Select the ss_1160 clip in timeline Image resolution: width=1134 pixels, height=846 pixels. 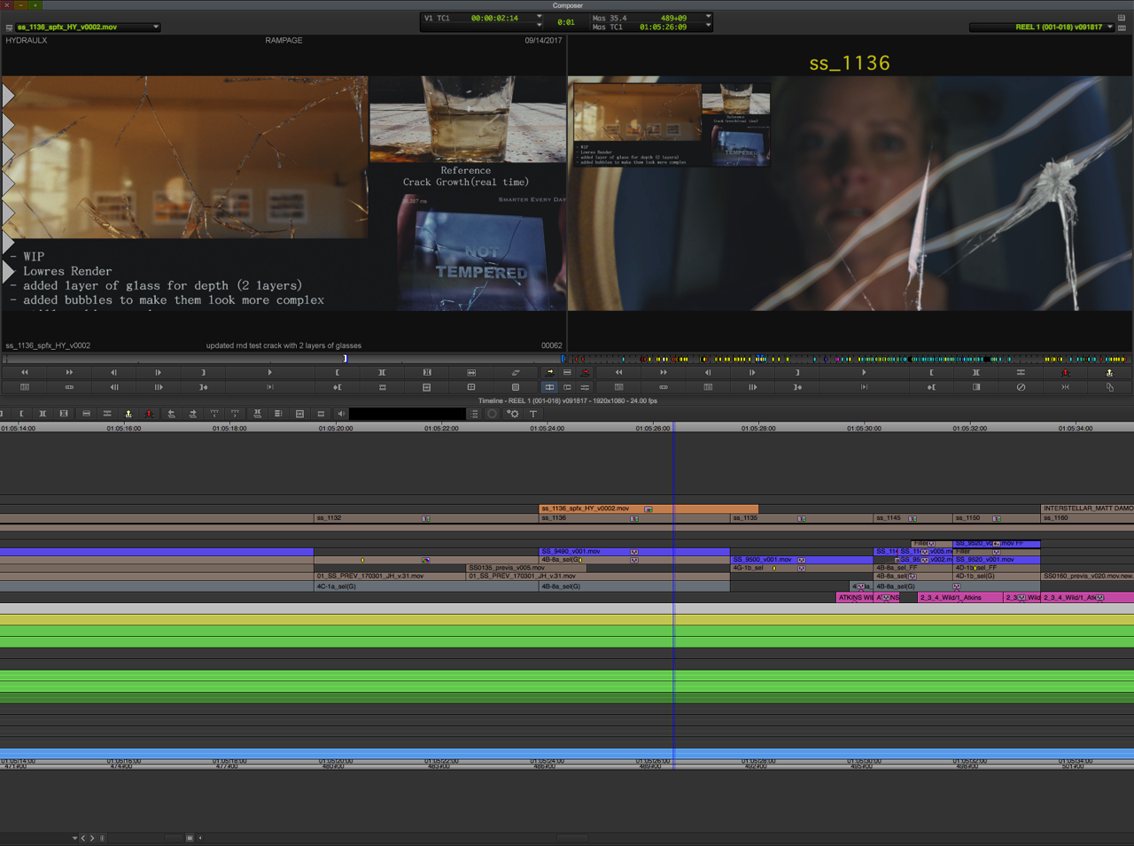point(1087,518)
